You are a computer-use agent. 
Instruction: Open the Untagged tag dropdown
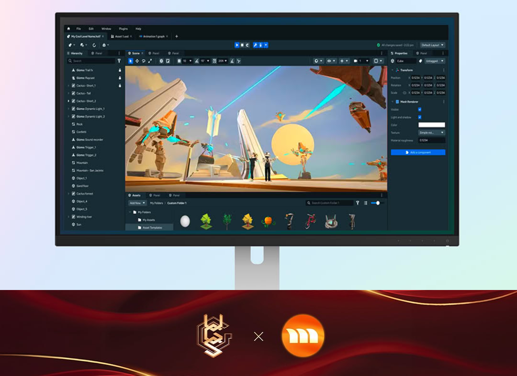pos(435,61)
